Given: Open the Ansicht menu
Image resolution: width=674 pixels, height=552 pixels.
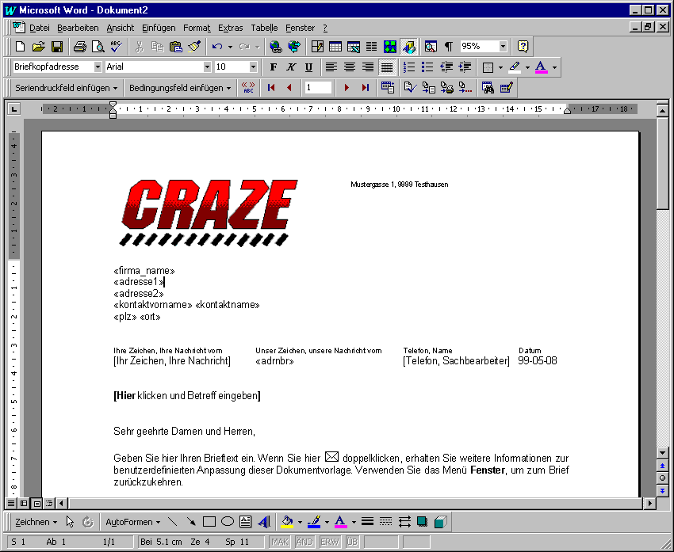Looking at the screenshot, I should tap(121, 28).
